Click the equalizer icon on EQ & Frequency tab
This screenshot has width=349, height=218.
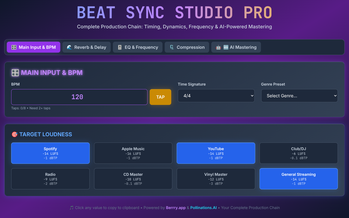(x=119, y=47)
